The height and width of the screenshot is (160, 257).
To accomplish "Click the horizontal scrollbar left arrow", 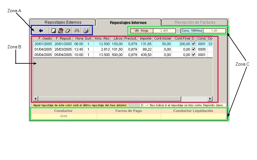I will point(36,99).
